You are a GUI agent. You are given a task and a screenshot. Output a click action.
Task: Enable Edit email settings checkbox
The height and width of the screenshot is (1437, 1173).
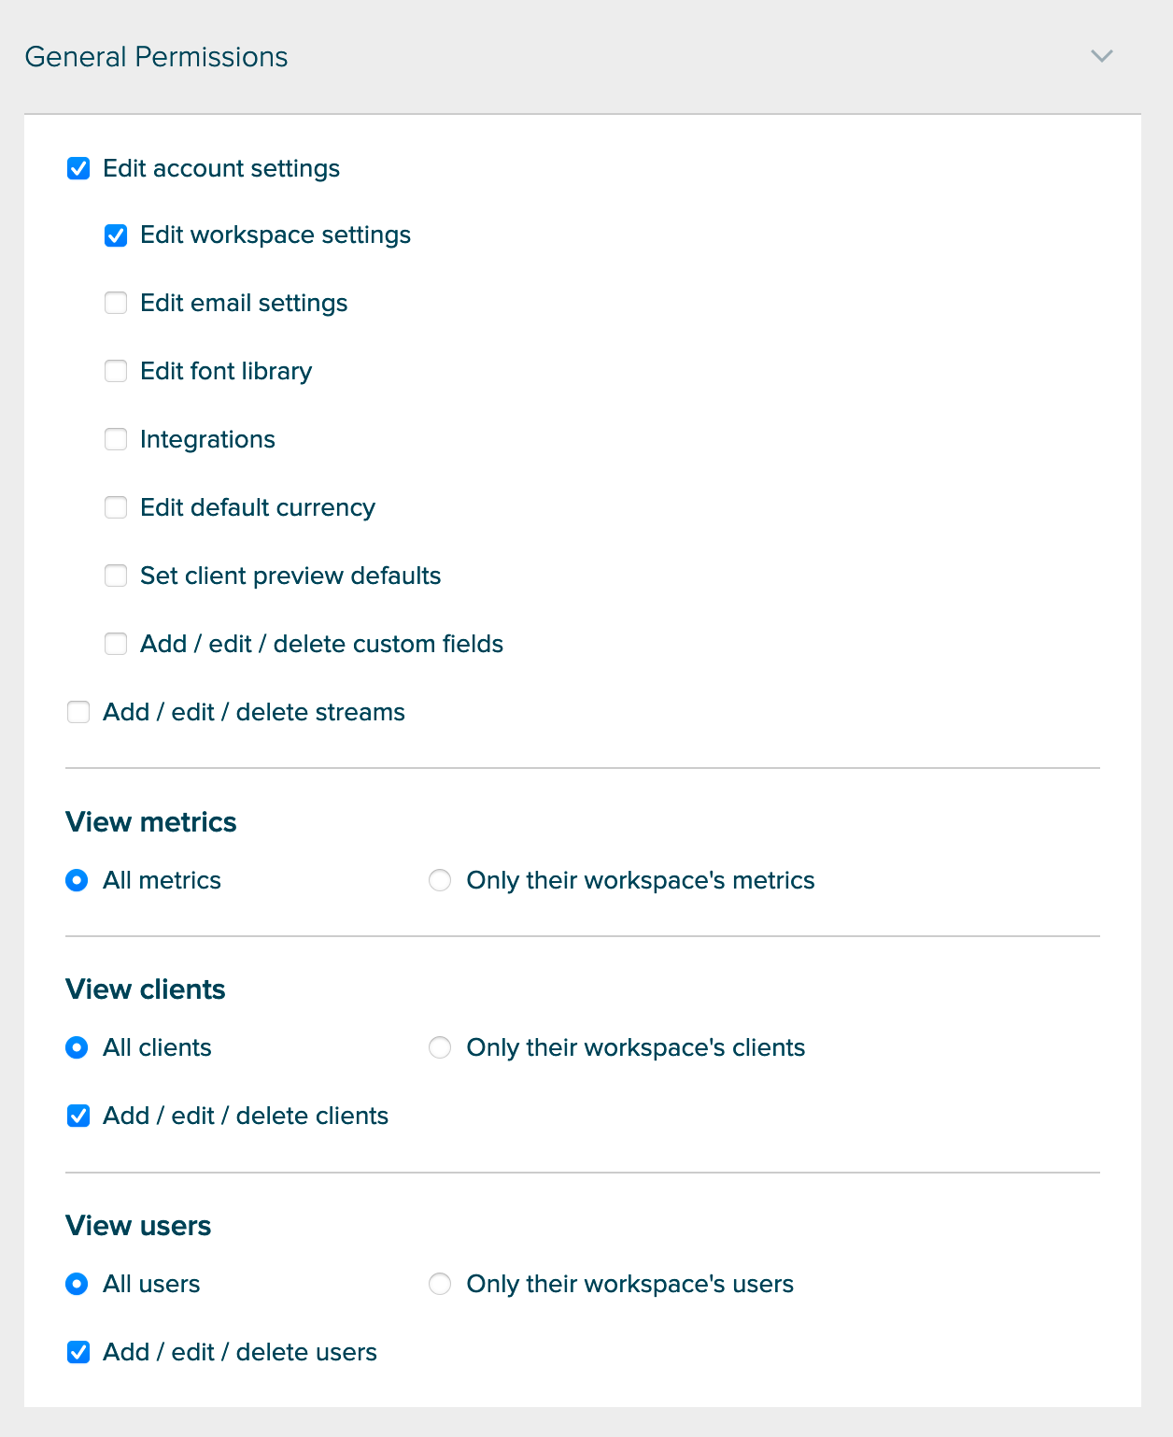coord(116,303)
